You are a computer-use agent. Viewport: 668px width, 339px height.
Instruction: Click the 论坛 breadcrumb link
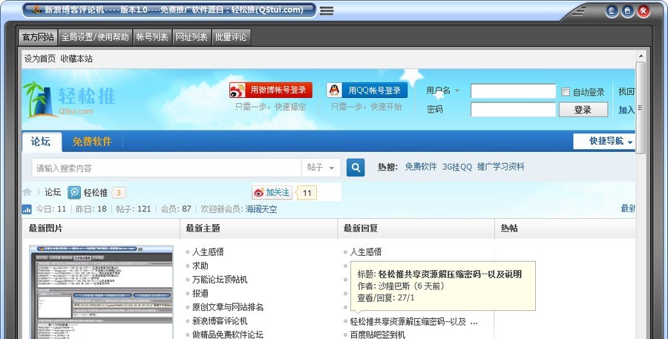(53, 192)
